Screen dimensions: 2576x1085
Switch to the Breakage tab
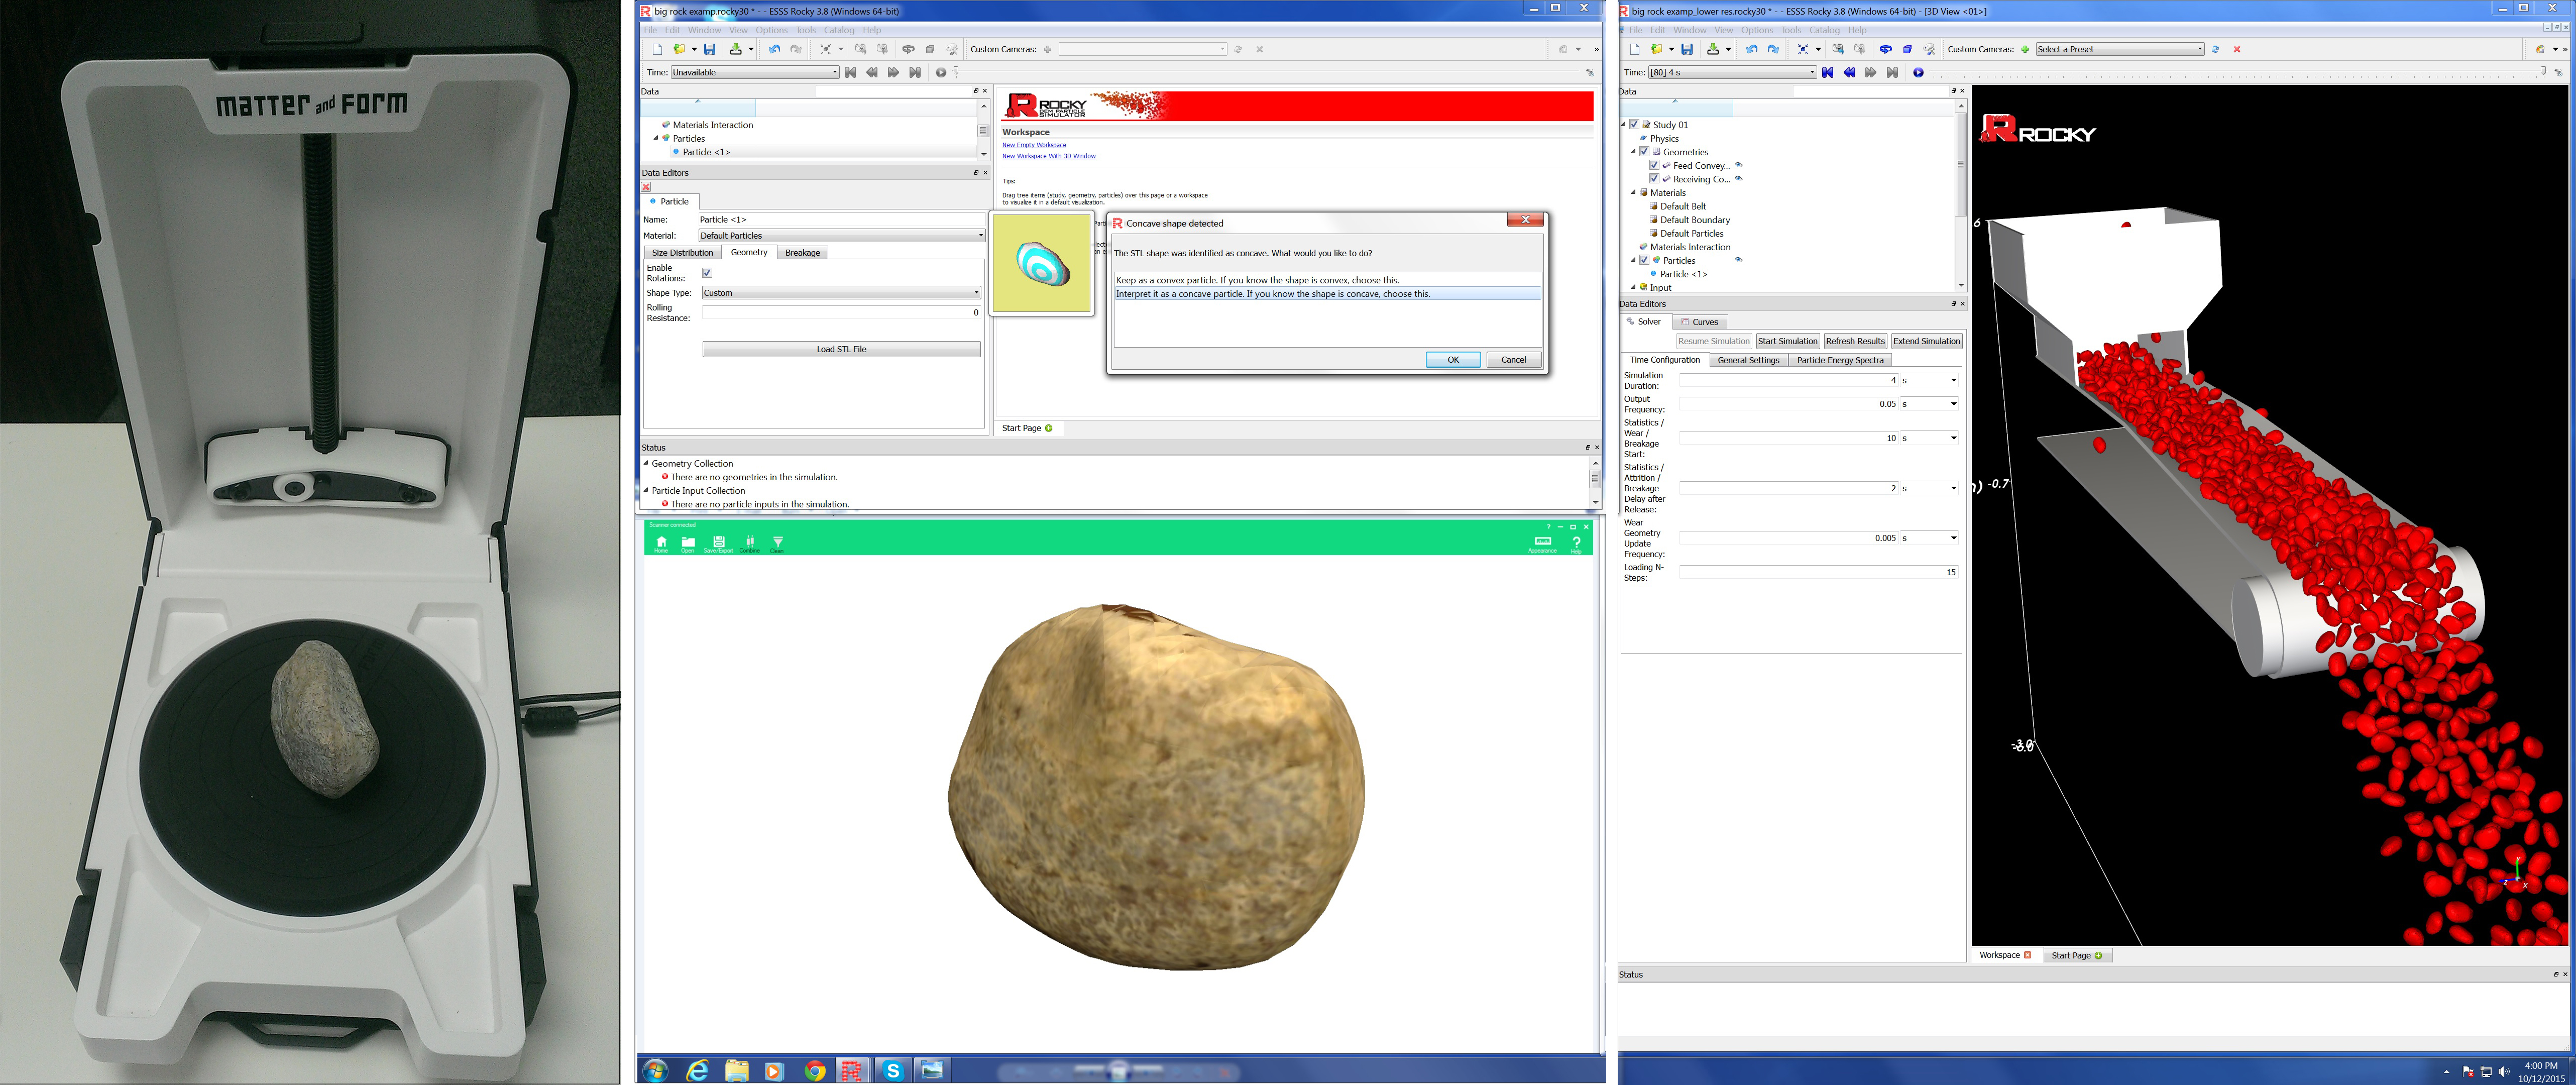tap(802, 253)
